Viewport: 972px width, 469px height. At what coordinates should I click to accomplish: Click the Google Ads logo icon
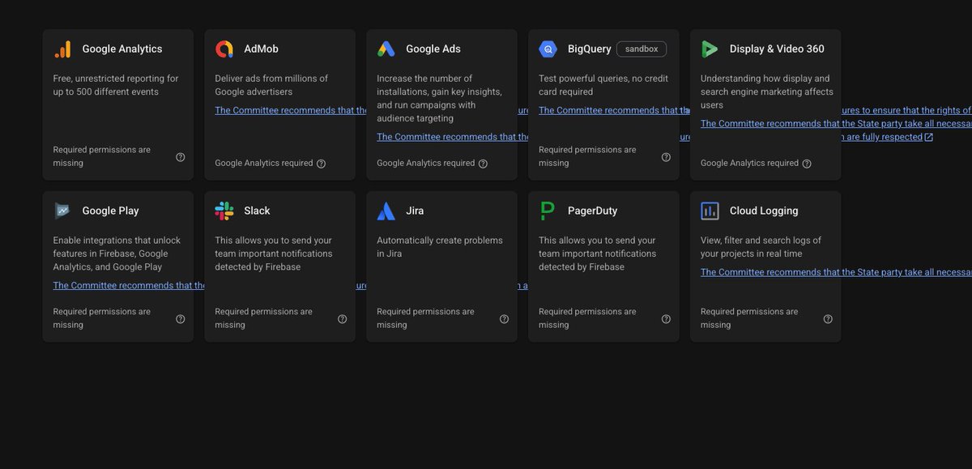386,49
